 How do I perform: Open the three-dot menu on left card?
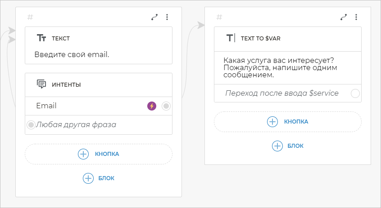[x=167, y=17]
